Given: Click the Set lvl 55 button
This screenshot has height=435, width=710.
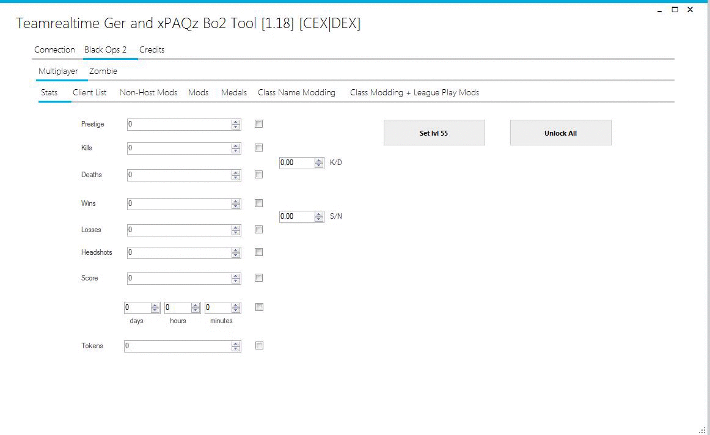Looking at the screenshot, I should coord(434,133).
